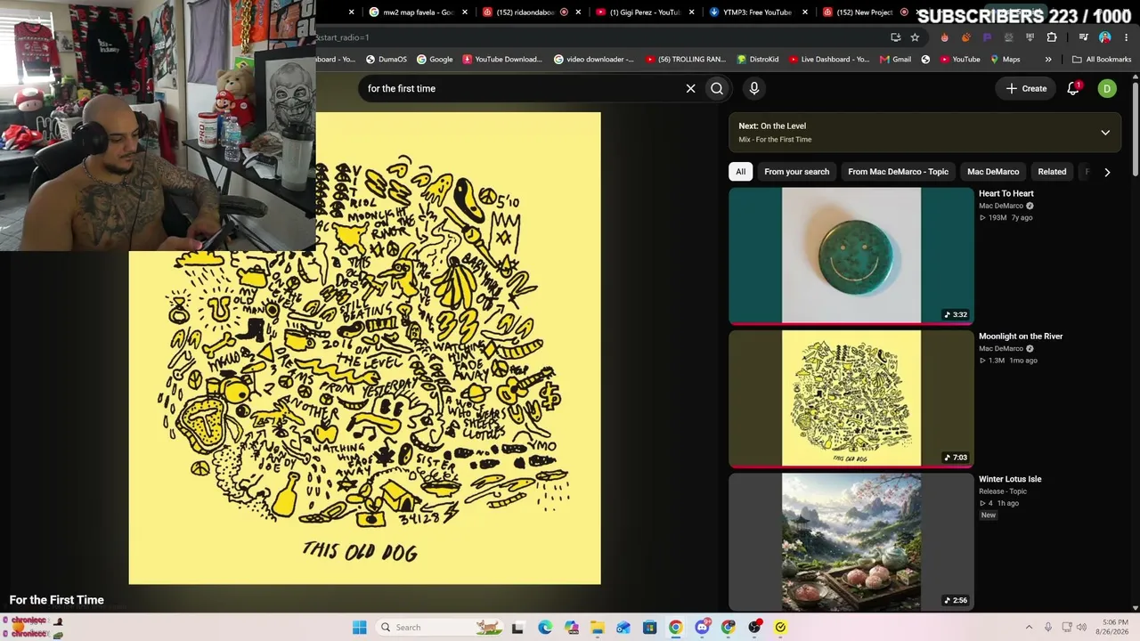
Task: Open OBS Studio from the taskbar
Action: tap(754, 628)
